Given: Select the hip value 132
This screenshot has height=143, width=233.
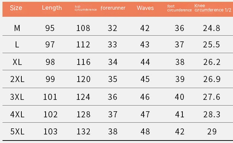Looking at the screenshot, I should [x=83, y=131].
